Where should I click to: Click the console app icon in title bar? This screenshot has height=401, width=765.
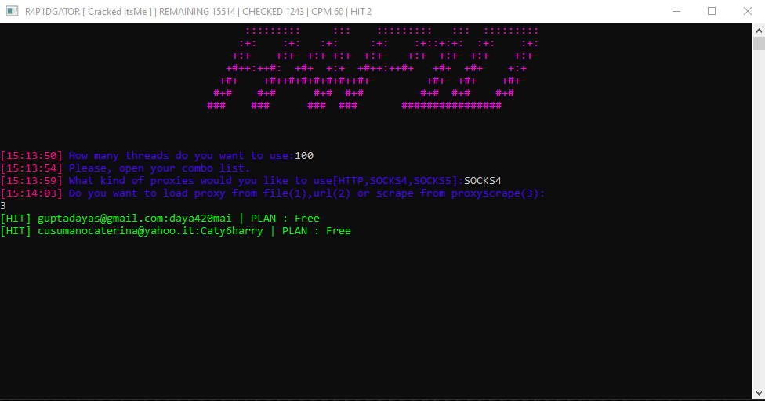(13, 11)
